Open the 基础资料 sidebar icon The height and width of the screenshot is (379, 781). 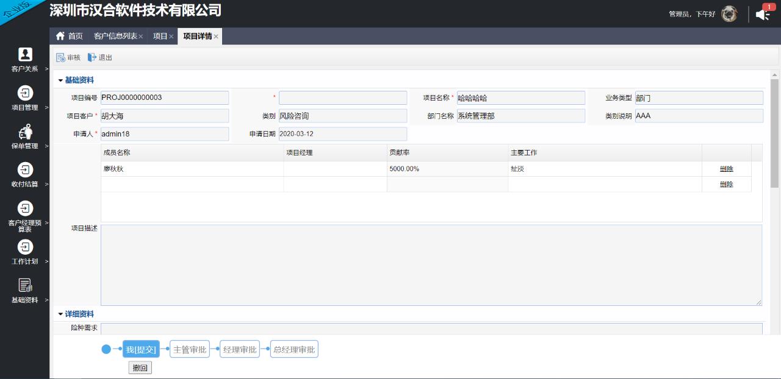pyautogui.click(x=25, y=285)
